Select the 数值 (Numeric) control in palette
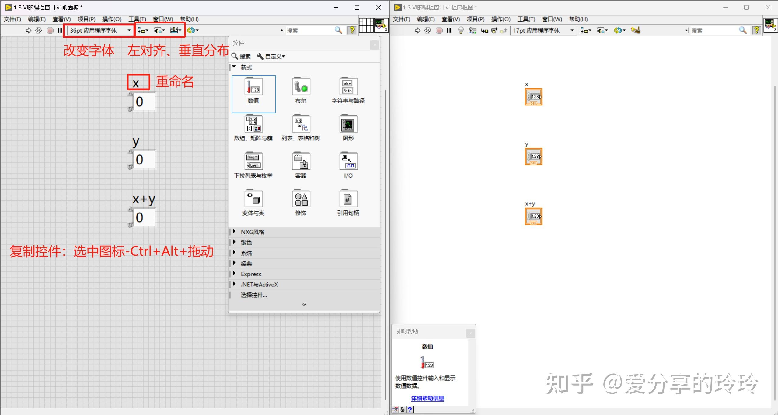Viewport: 778px width, 415px height. 253,93
